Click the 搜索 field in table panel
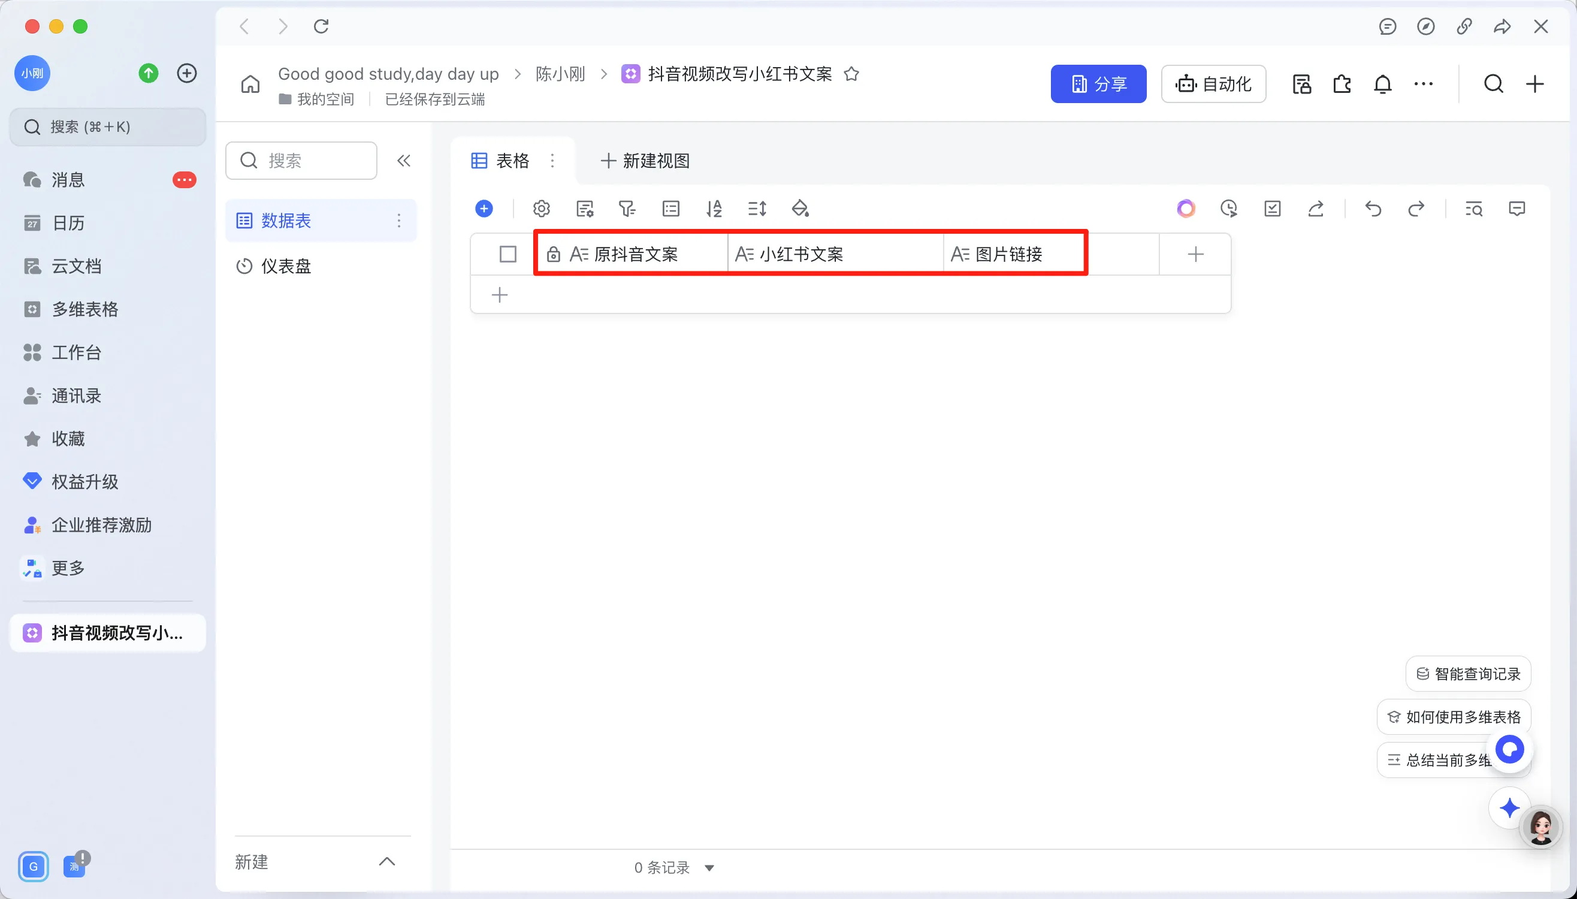This screenshot has height=899, width=1577. click(301, 161)
